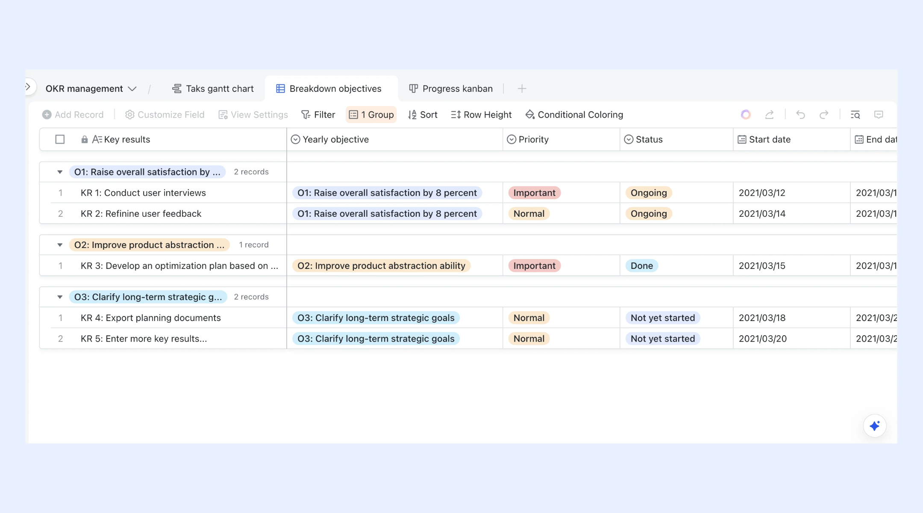Open Conditional Coloring settings
The image size is (923, 513).
pos(574,115)
